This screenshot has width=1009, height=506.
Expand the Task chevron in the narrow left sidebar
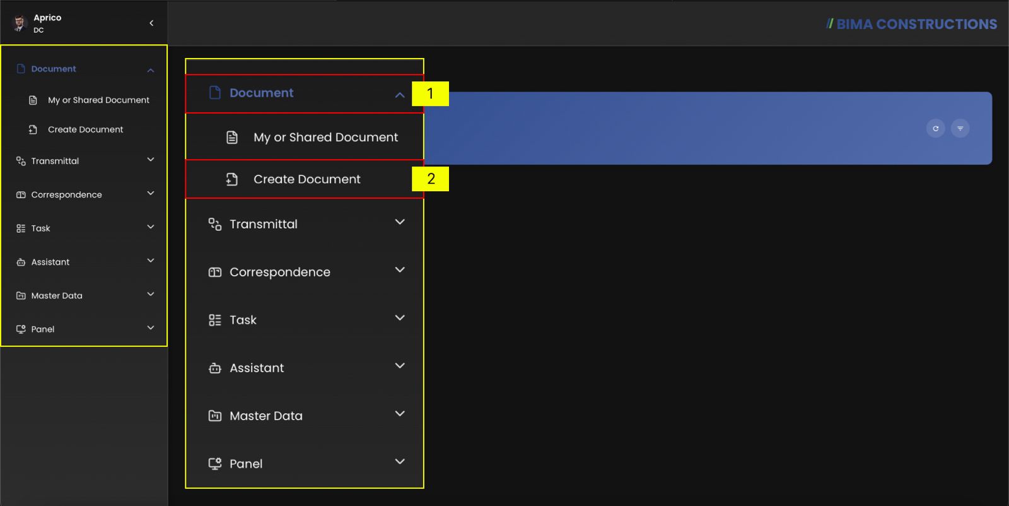click(151, 227)
